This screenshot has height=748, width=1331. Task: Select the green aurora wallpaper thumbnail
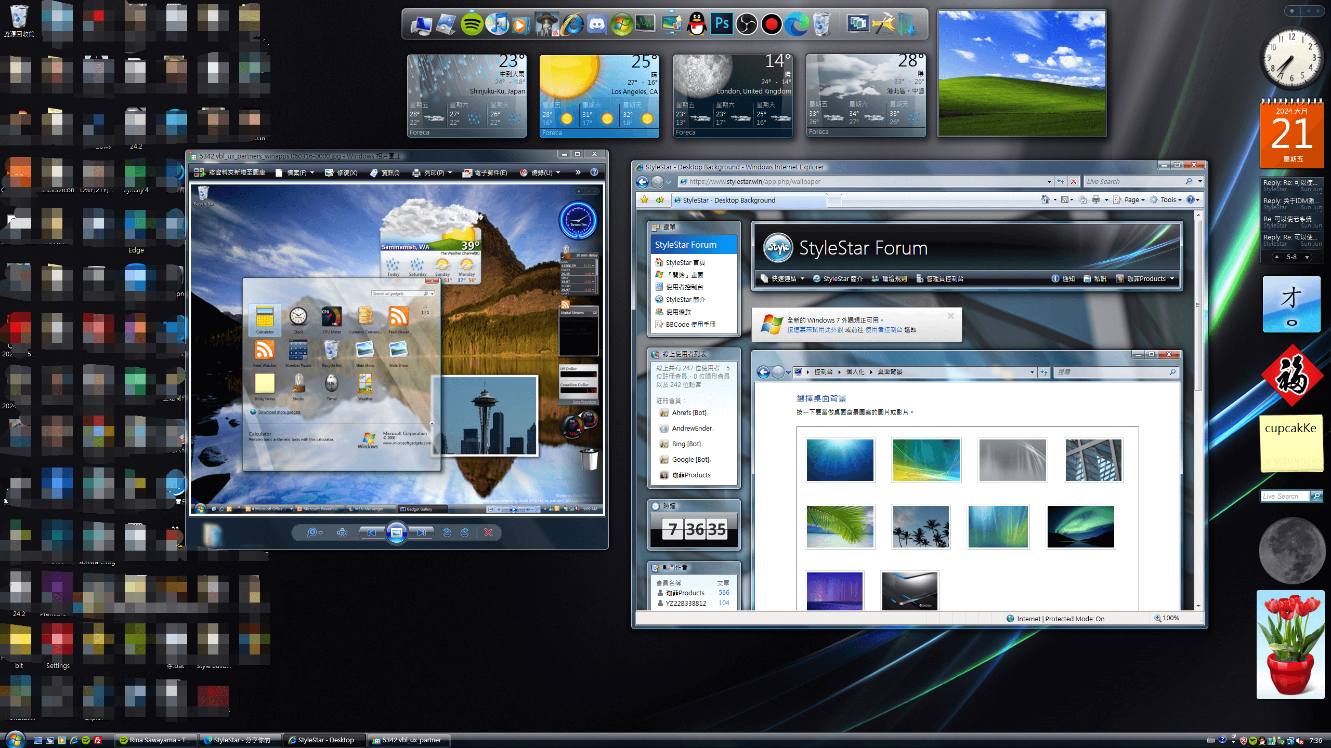point(1081,527)
